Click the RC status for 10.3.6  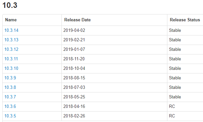click(x=172, y=106)
